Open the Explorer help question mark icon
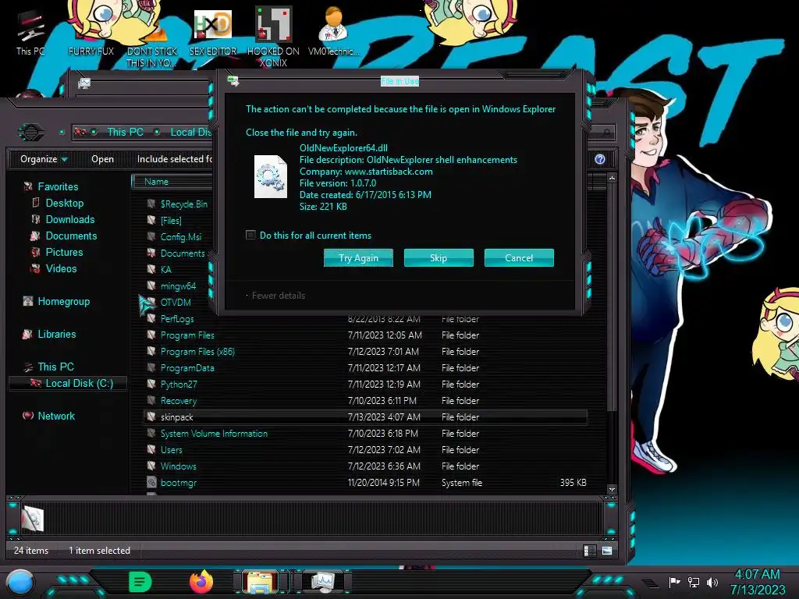The image size is (799, 599). pos(600,159)
